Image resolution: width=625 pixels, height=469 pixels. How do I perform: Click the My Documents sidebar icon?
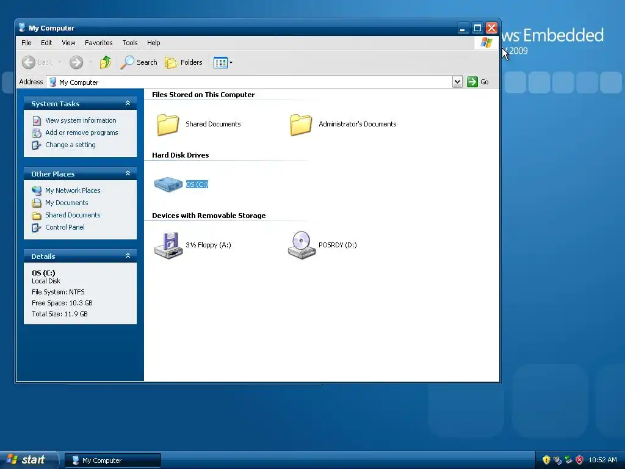[37, 203]
